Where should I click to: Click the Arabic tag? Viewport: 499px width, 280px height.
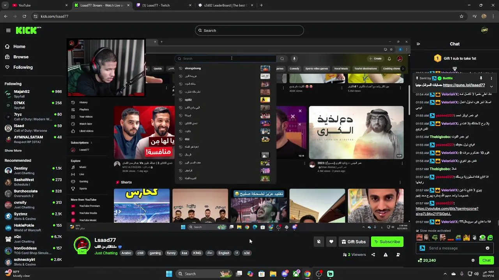(x=126, y=253)
